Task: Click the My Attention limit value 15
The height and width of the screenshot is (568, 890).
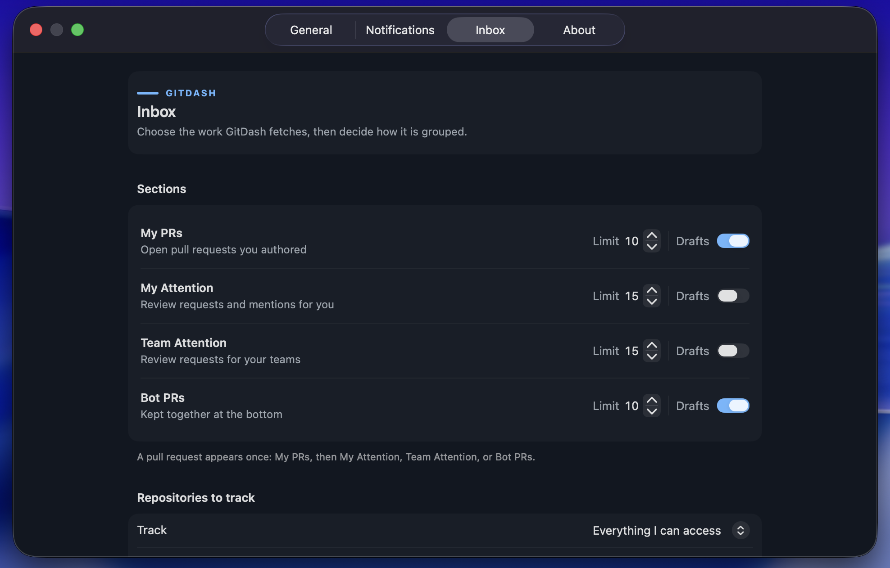Action: point(631,296)
